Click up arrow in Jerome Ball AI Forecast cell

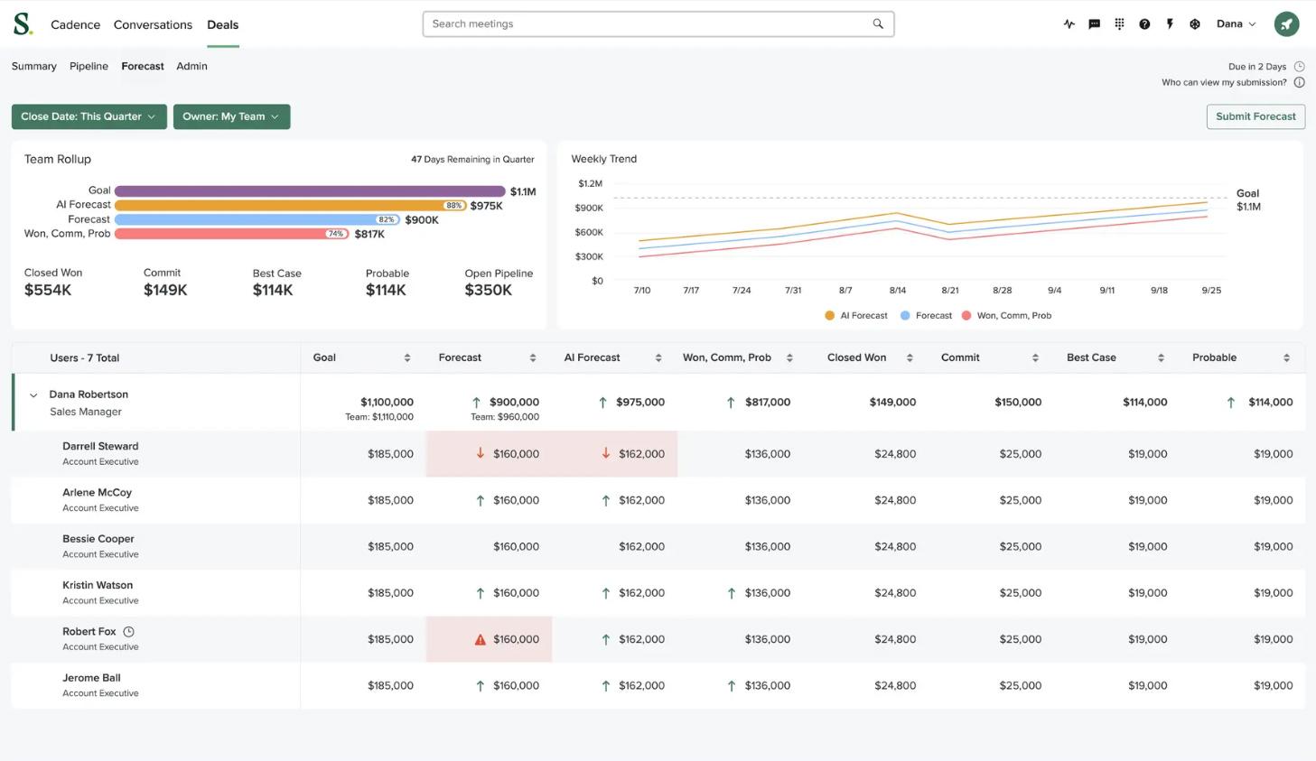point(606,686)
